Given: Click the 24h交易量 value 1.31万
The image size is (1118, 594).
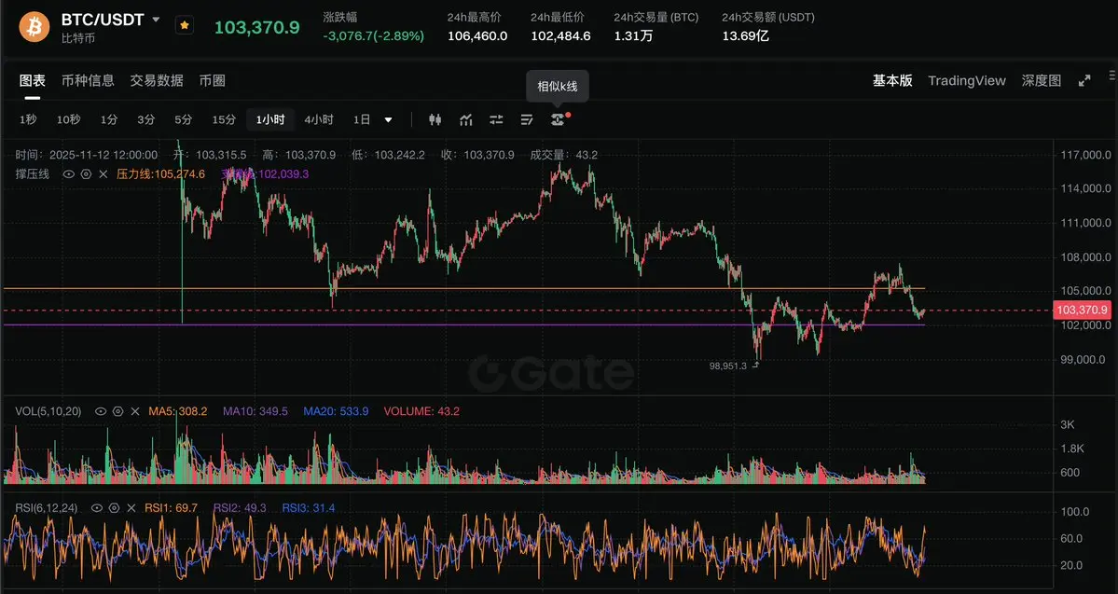Looking at the screenshot, I should coord(633,35).
